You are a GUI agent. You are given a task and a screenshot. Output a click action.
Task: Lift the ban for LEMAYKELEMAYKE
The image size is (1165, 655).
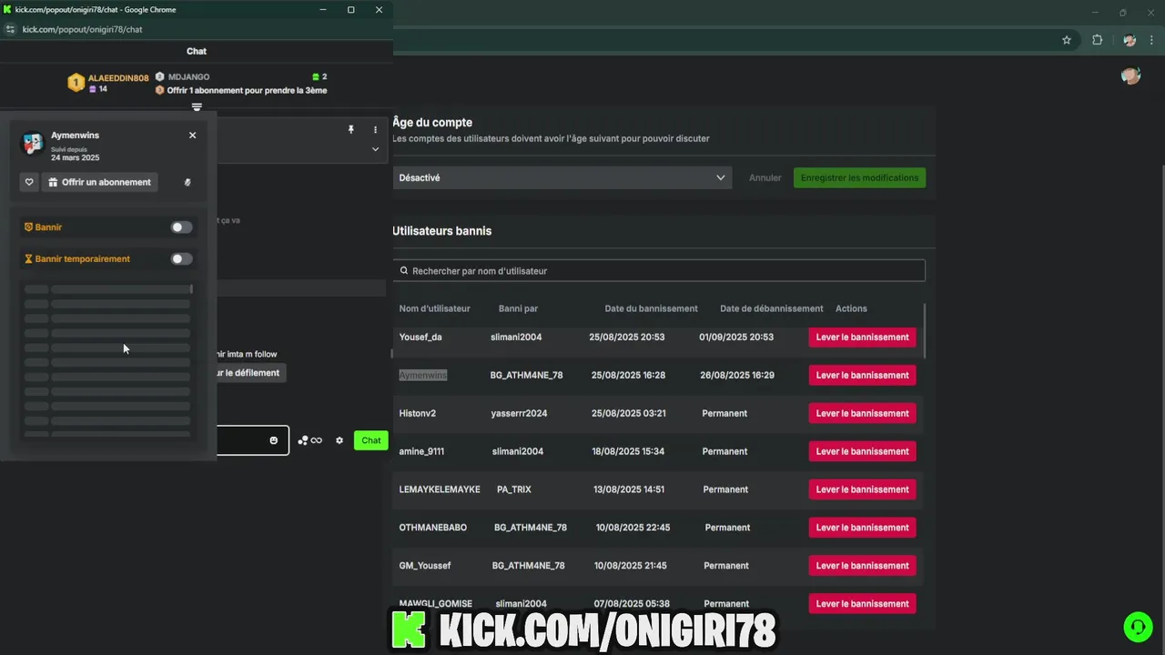(x=862, y=489)
